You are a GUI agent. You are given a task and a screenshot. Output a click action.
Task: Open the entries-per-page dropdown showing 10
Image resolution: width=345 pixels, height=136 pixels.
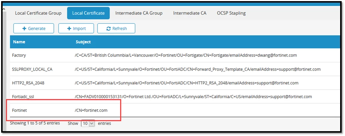[x=88, y=123]
